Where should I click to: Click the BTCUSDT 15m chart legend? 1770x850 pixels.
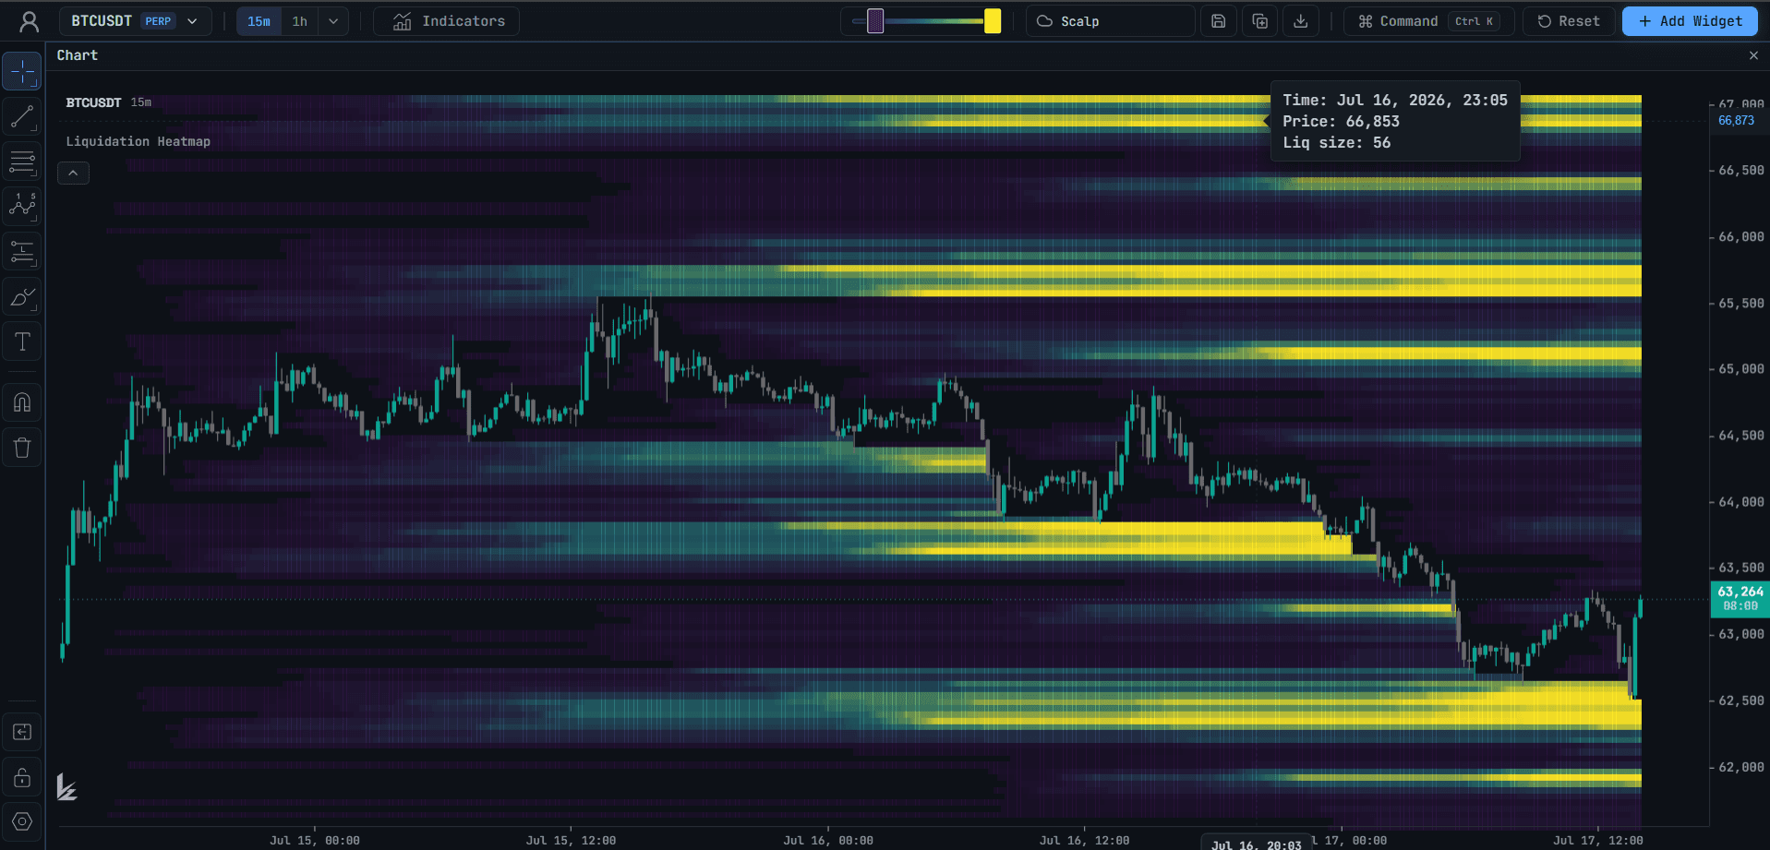(x=109, y=102)
